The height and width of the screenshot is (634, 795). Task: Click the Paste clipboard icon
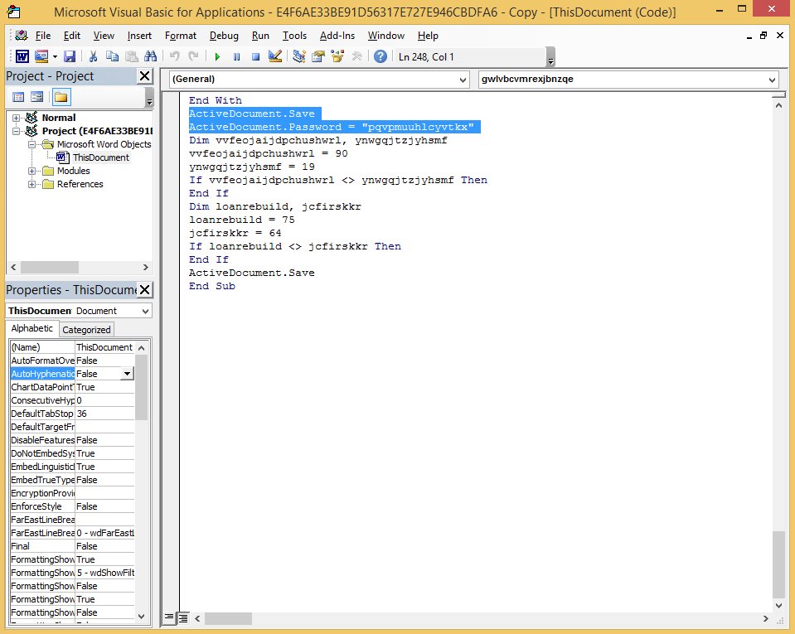point(132,56)
